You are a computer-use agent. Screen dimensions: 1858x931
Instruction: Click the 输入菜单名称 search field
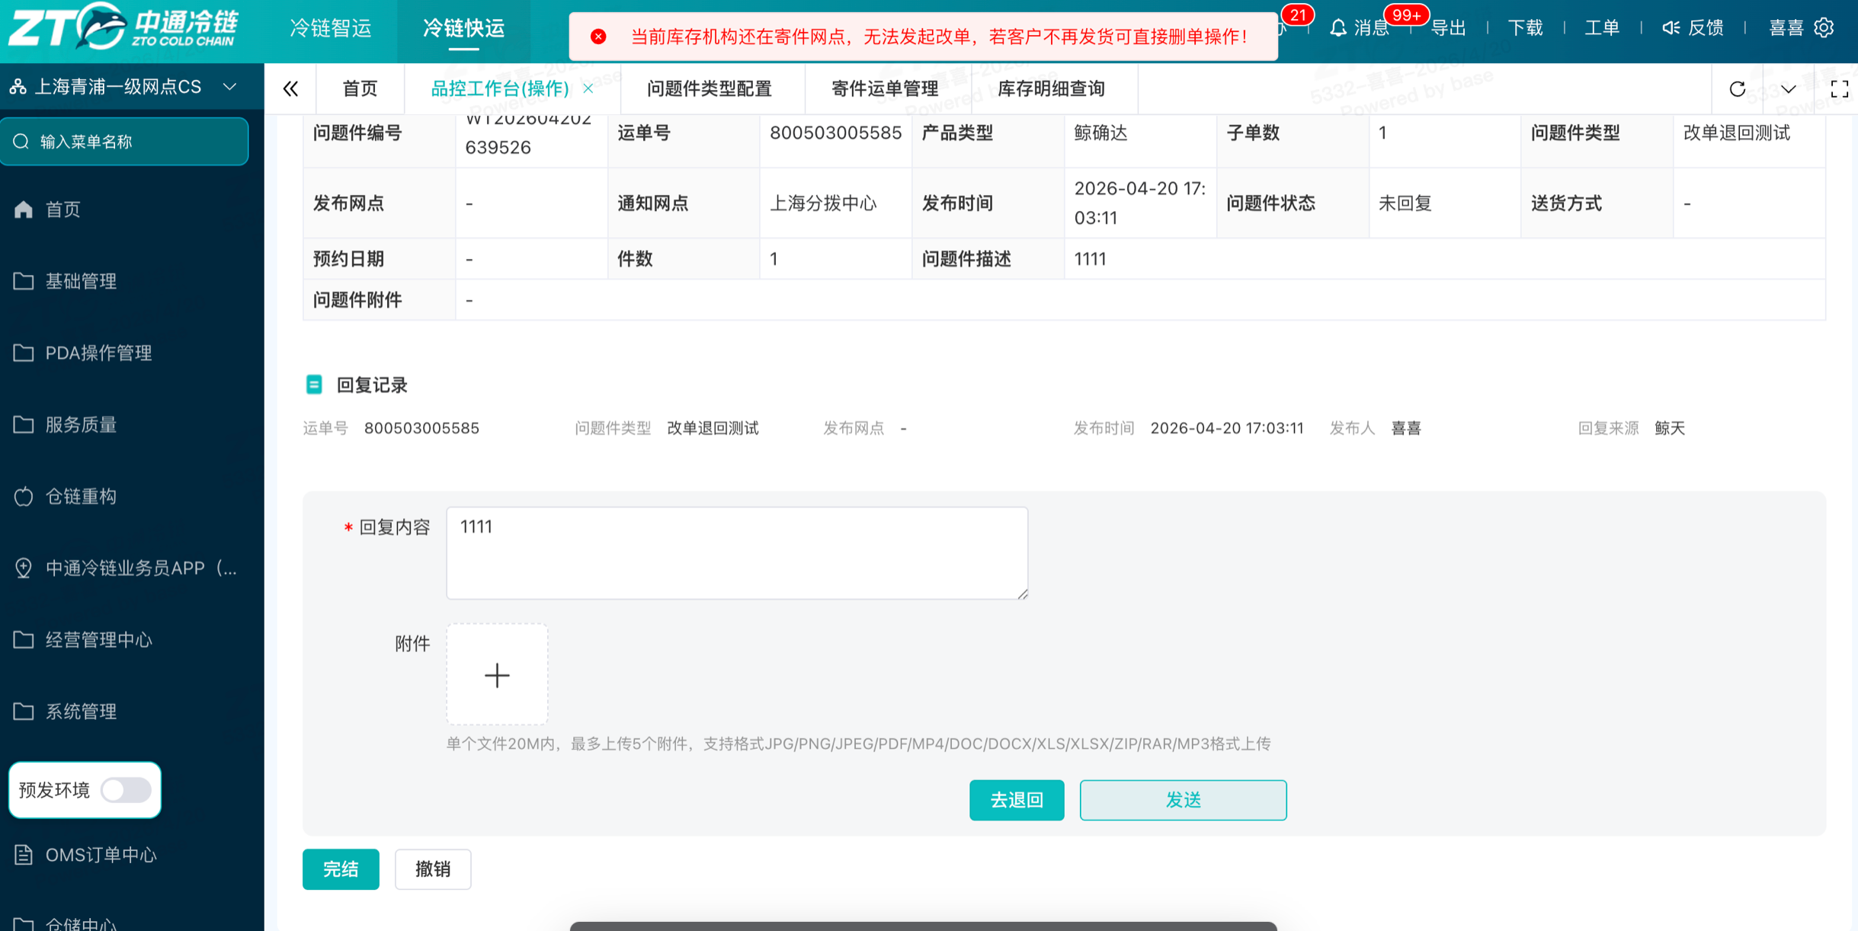124,142
